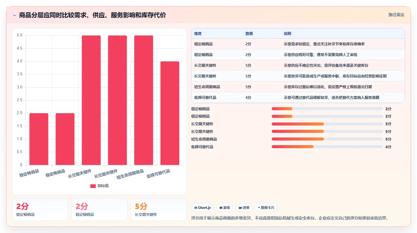The width and height of the screenshot is (417, 233).
Task: Select the description 示意供应相对可靠，通常不需要高频人工审批
Action: click(x=321, y=55)
